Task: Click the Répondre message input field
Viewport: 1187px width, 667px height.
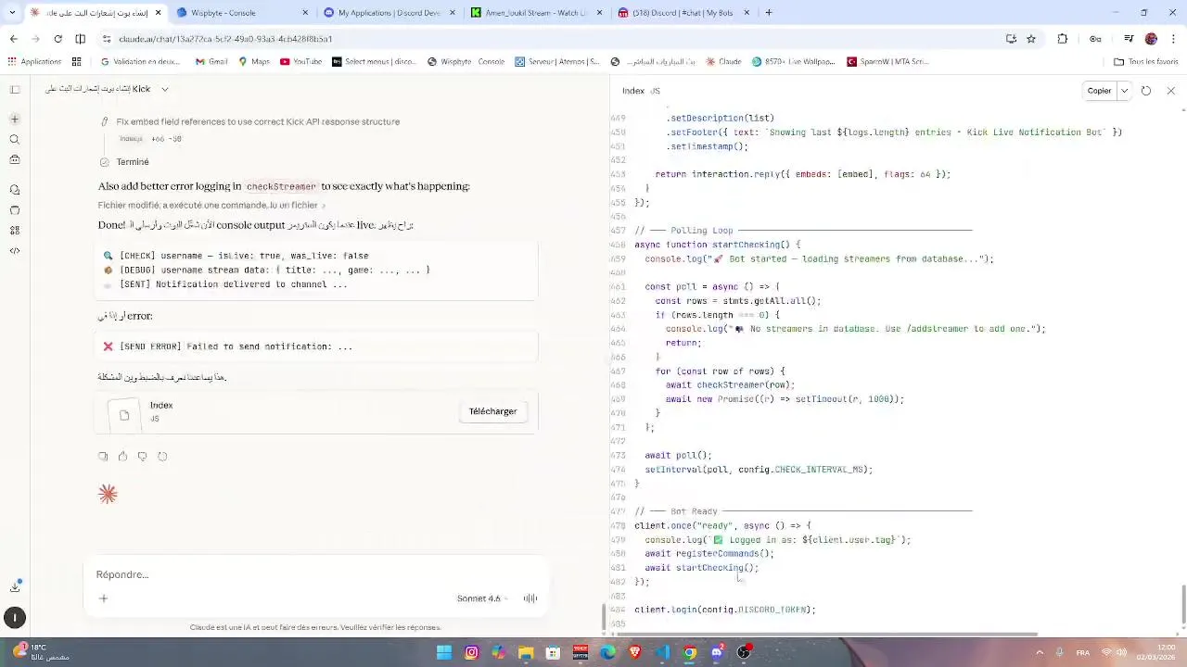Action: [315, 575]
